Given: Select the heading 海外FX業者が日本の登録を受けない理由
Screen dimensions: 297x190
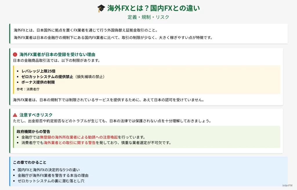Looking at the screenshot, I should [x=57, y=54].
